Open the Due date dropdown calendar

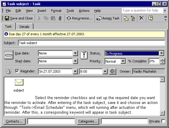click(75, 53)
